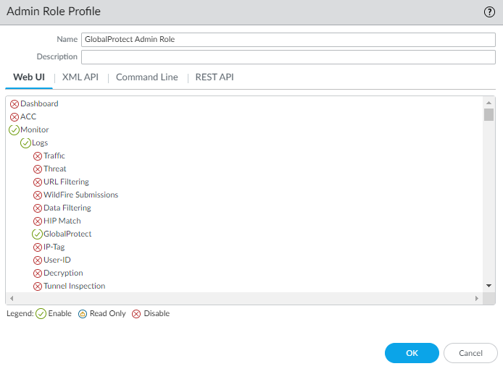Toggle the Threat log status icon

tap(38, 169)
